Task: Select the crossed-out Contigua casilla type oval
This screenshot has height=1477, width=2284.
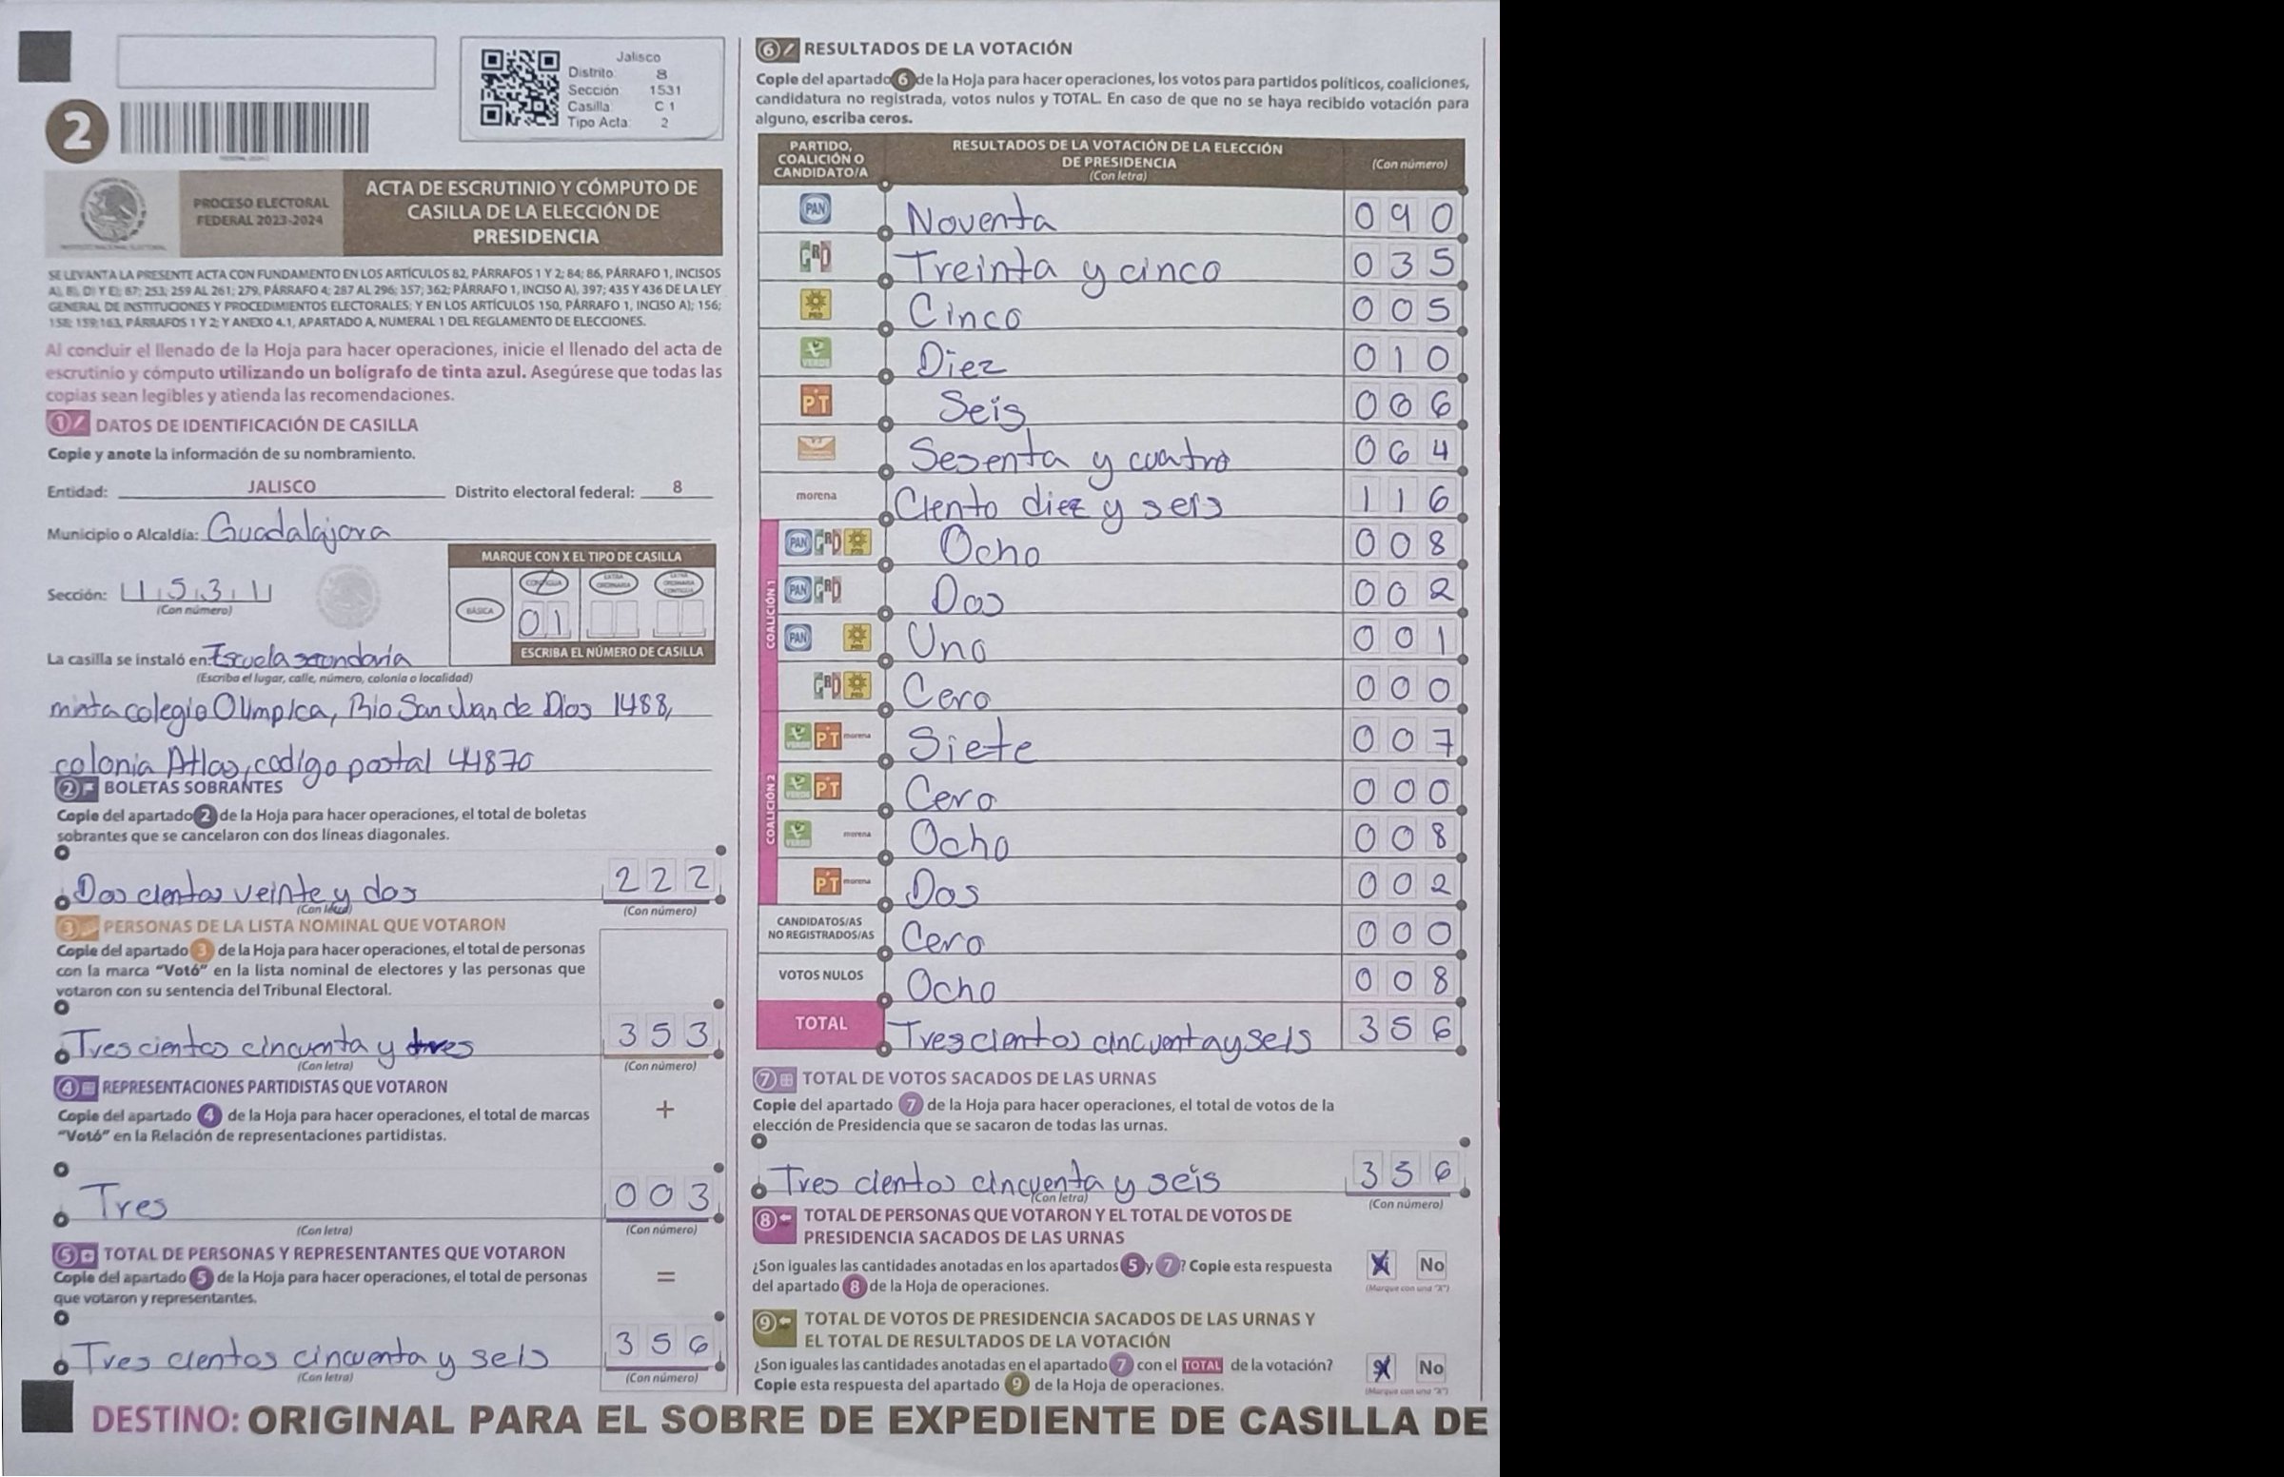Action: click(x=543, y=583)
